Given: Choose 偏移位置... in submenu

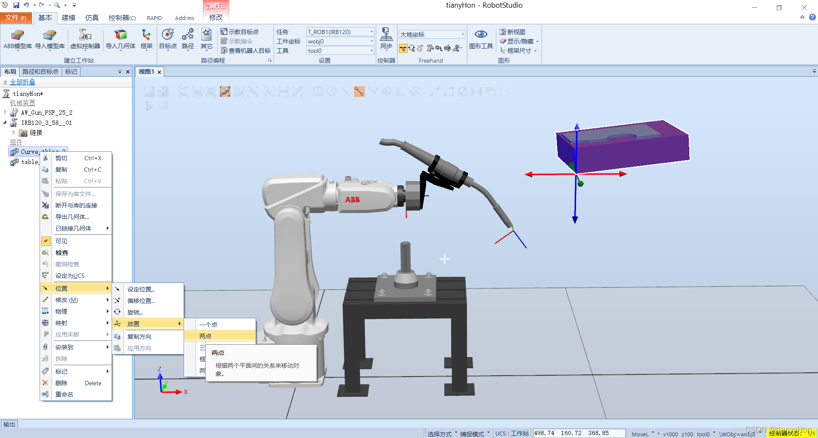Looking at the screenshot, I should tap(148, 301).
